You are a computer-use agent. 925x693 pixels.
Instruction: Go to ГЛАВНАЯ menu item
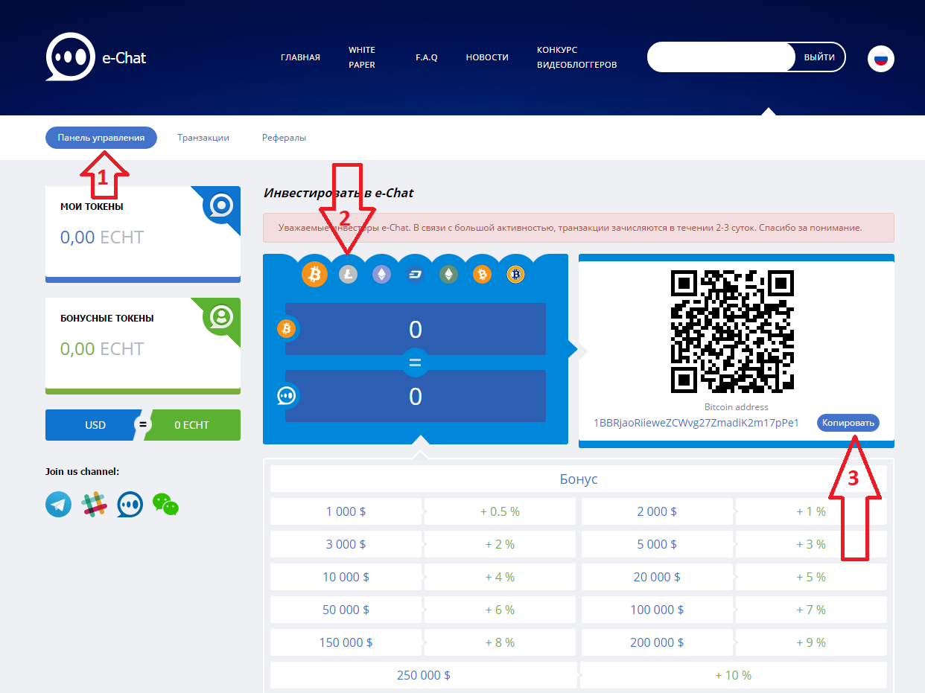pos(300,57)
